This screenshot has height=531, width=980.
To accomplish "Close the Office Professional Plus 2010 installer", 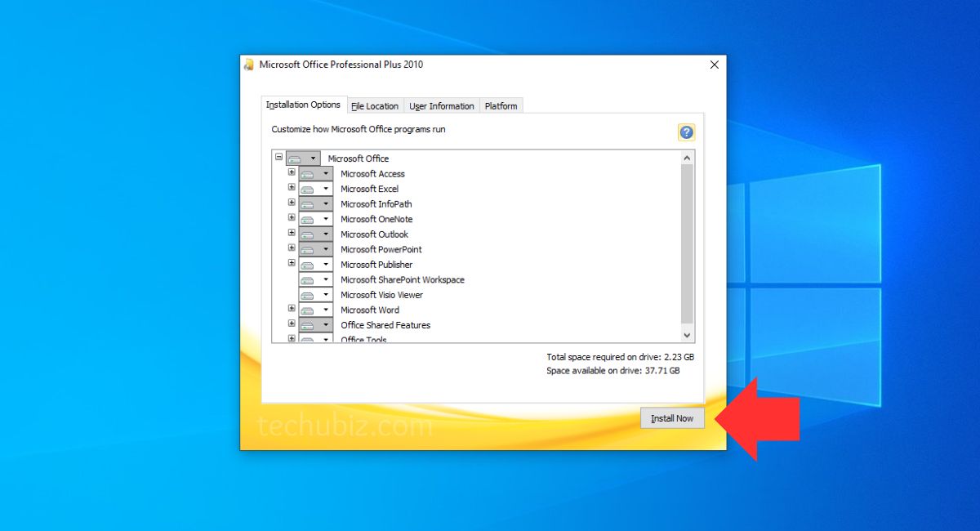I will (x=715, y=65).
